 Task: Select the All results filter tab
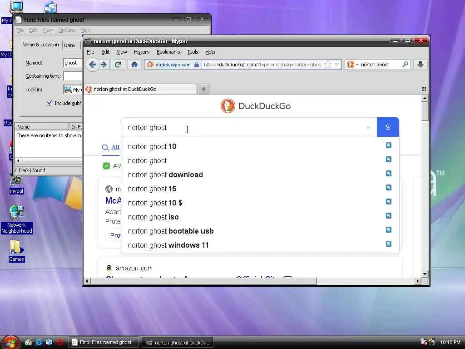(111, 148)
